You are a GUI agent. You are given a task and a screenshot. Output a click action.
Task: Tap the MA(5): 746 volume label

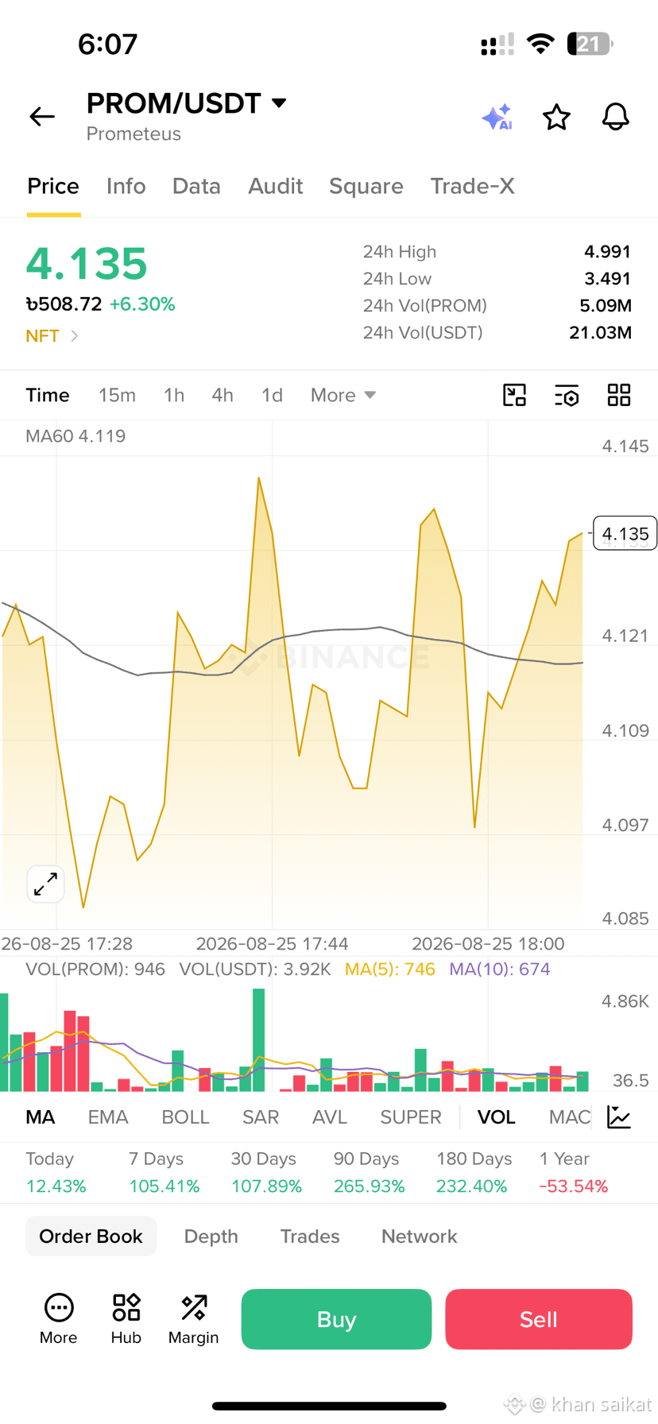pyautogui.click(x=390, y=969)
